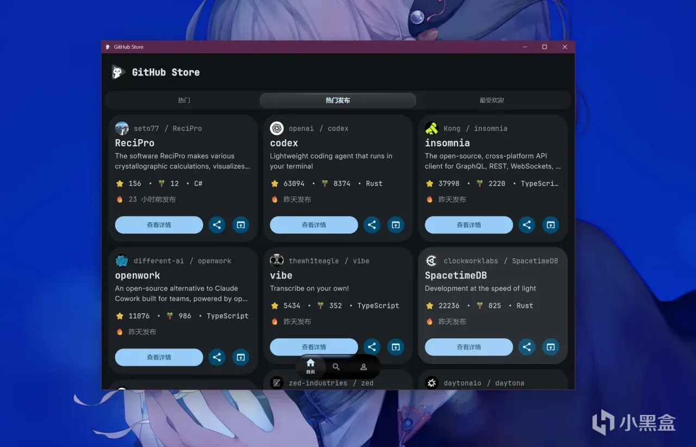Screen dimensions: 696x447
Task: View details (查看详情) for ReciPro
Action: coord(159,225)
